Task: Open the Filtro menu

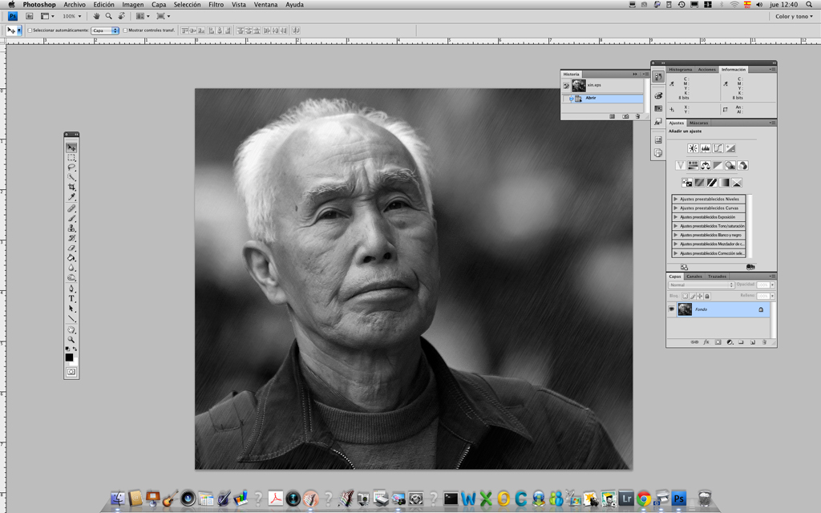Action: point(216,5)
